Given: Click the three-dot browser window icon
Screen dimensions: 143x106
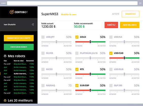Looking at the screenshot, I should click(x=4, y=3).
